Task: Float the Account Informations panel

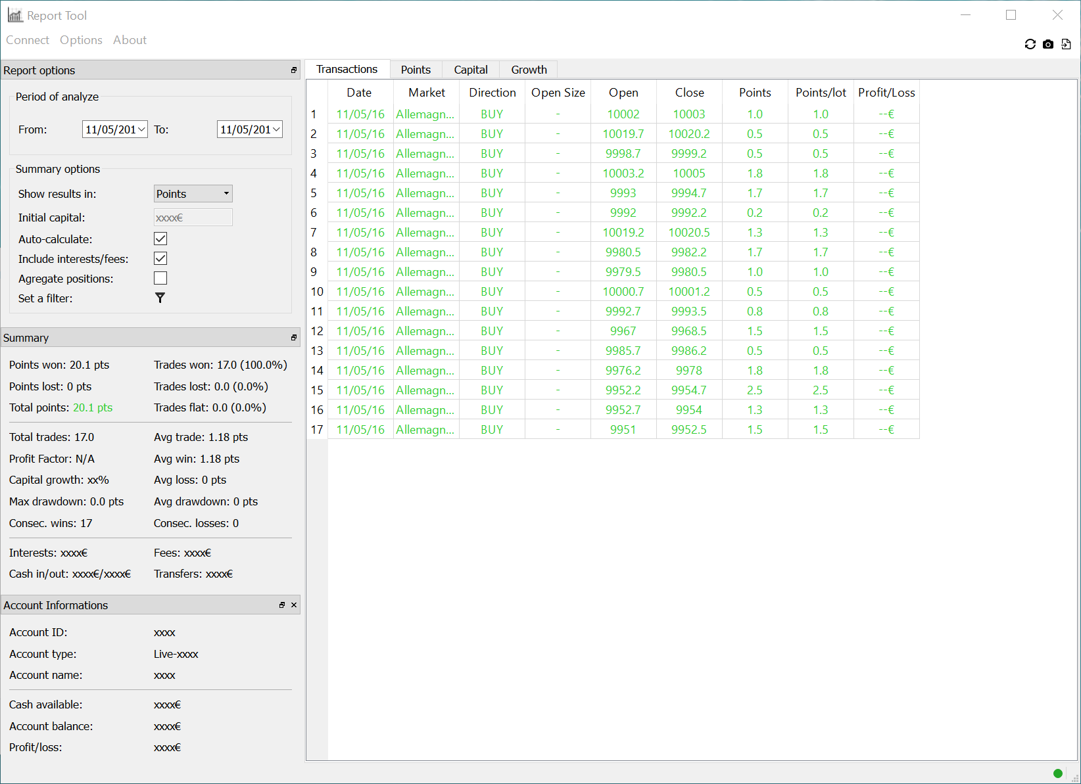Action: coord(282,605)
